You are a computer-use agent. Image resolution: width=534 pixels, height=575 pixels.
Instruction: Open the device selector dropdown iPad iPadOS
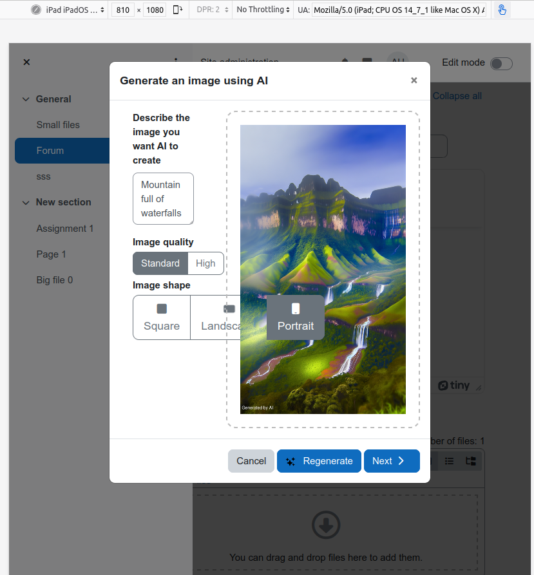(x=75, y=10)
